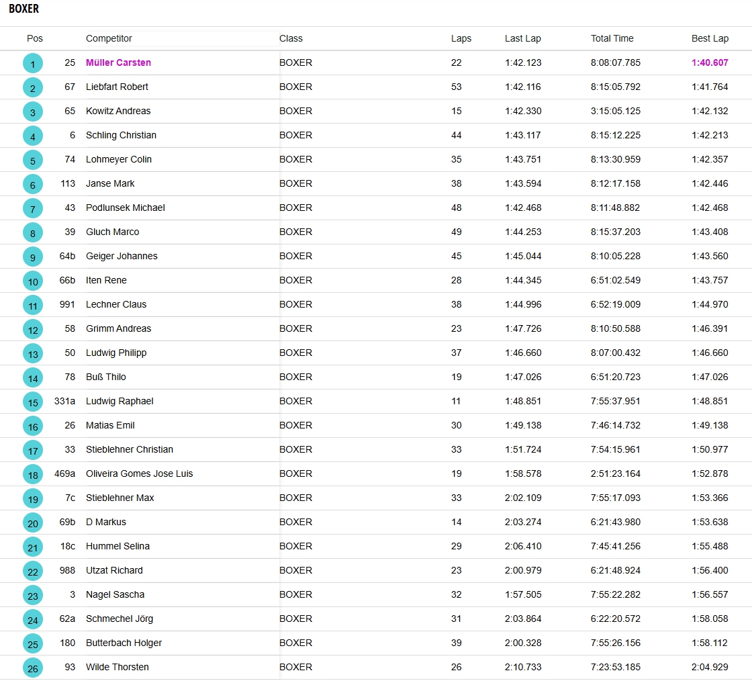The height and width of the screenshot is (681, 752).
Task: Click the position 13 circle badge
Action: [x=32, y=353]
